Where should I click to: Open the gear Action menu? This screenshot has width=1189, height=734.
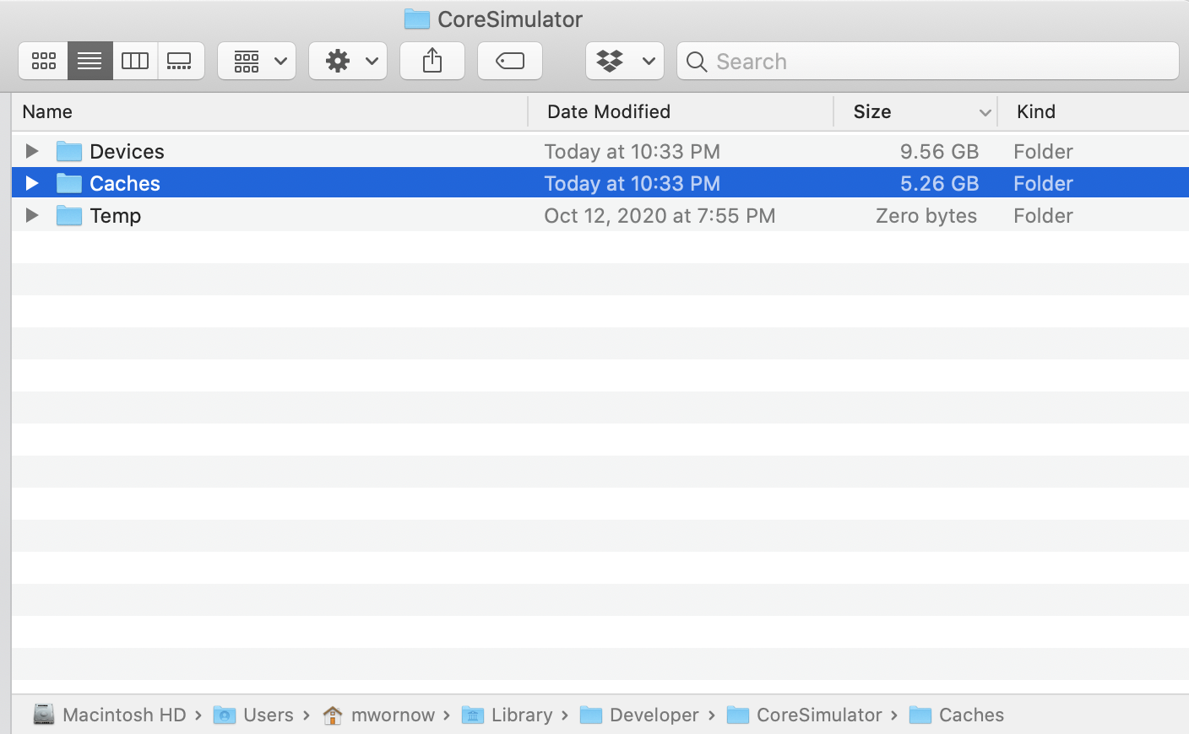point(348,61)
